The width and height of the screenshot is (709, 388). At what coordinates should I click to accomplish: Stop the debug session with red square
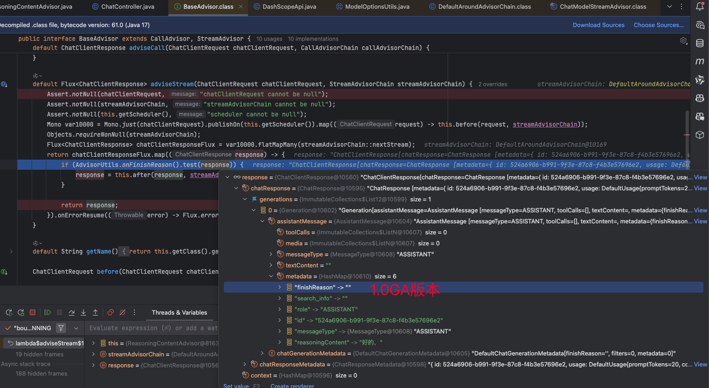coord(33,312)
